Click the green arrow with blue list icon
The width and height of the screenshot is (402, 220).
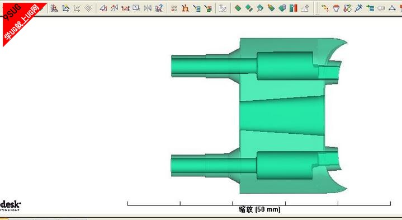(370, 8)
